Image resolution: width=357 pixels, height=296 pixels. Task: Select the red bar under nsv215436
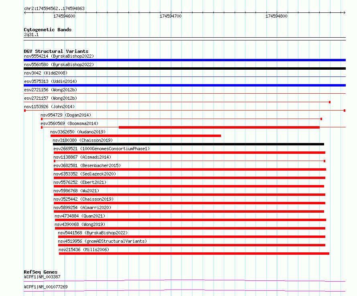[194, 254]
